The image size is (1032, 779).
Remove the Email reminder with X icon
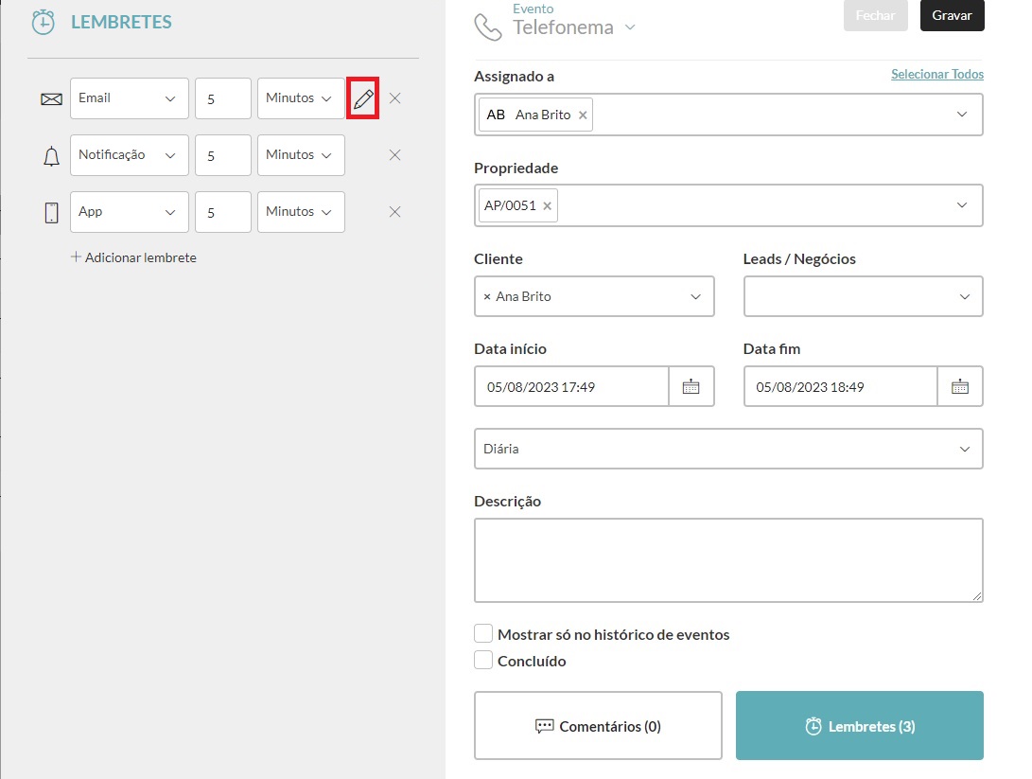pyautogui.click(x=395, y=98)
